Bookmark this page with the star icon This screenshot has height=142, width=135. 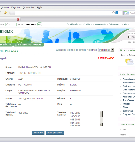point(113,13)
